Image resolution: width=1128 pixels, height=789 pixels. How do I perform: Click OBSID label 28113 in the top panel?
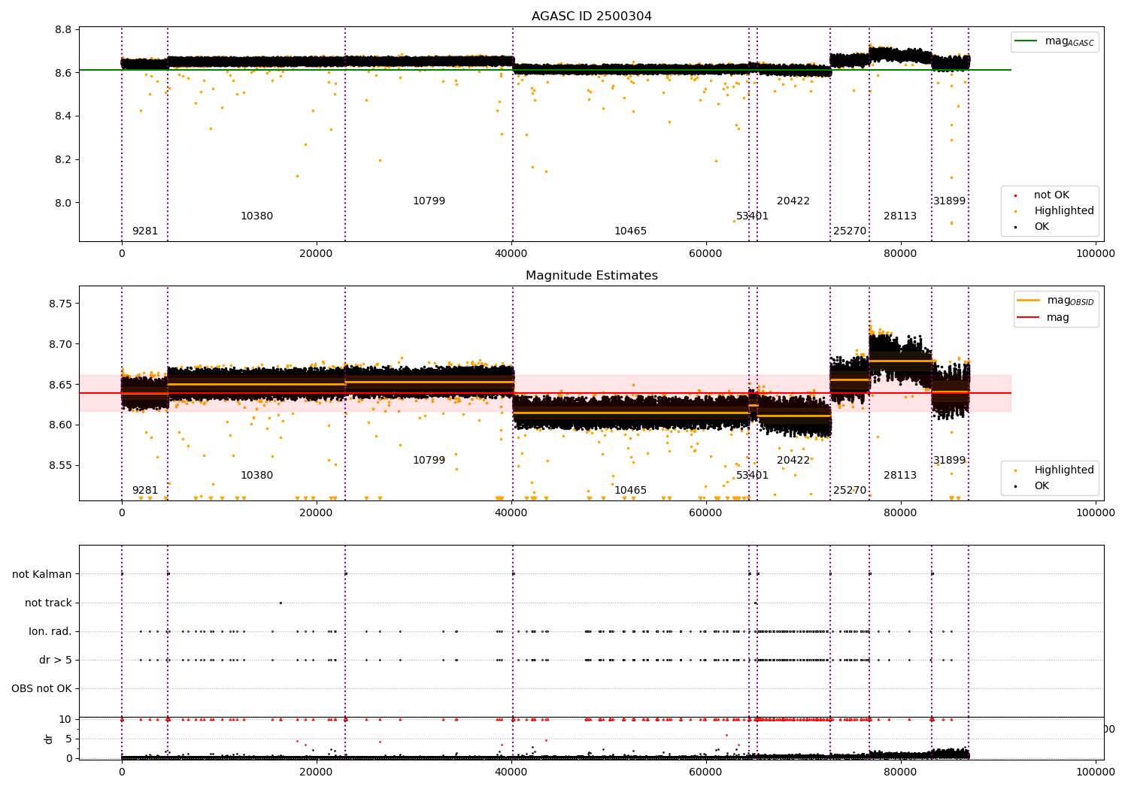click(x=900, y=216)
